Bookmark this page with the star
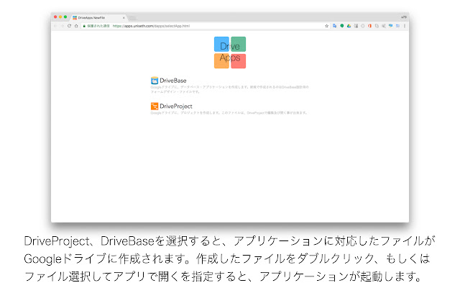Image resolution: width=460 pixels, height=288 pixels. [327, 26]
